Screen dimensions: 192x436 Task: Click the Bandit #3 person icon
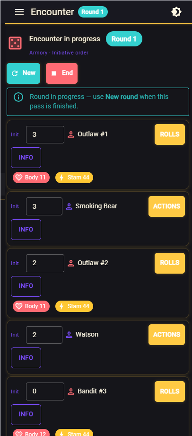pyautogui.click(x=71, y=392)
